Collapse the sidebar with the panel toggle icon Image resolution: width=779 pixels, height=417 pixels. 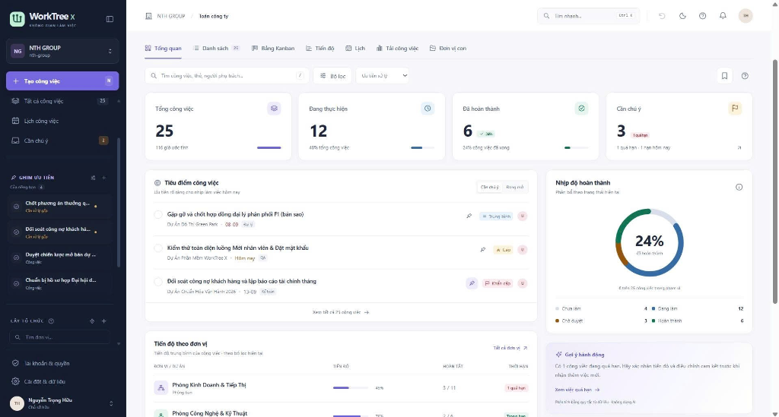(x=110, y=19)
